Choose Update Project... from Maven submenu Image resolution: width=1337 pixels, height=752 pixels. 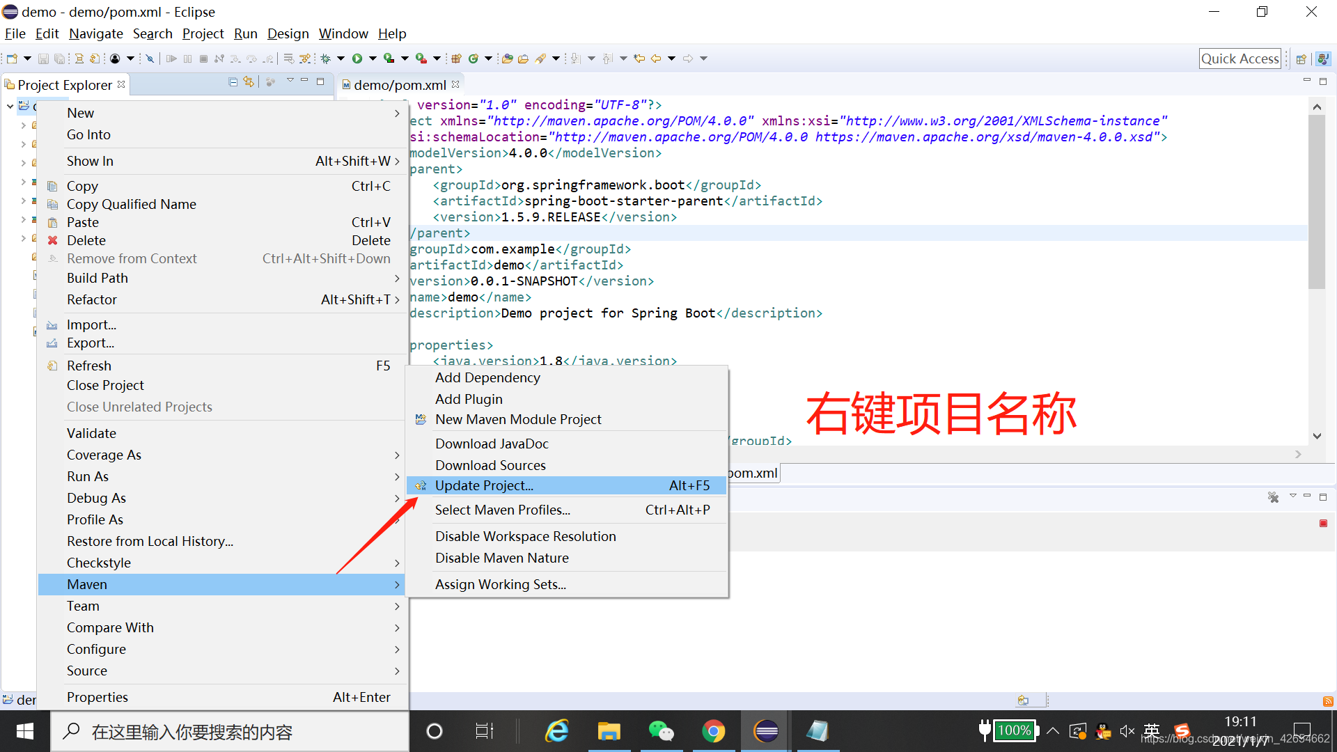click(x=484, y=485)
